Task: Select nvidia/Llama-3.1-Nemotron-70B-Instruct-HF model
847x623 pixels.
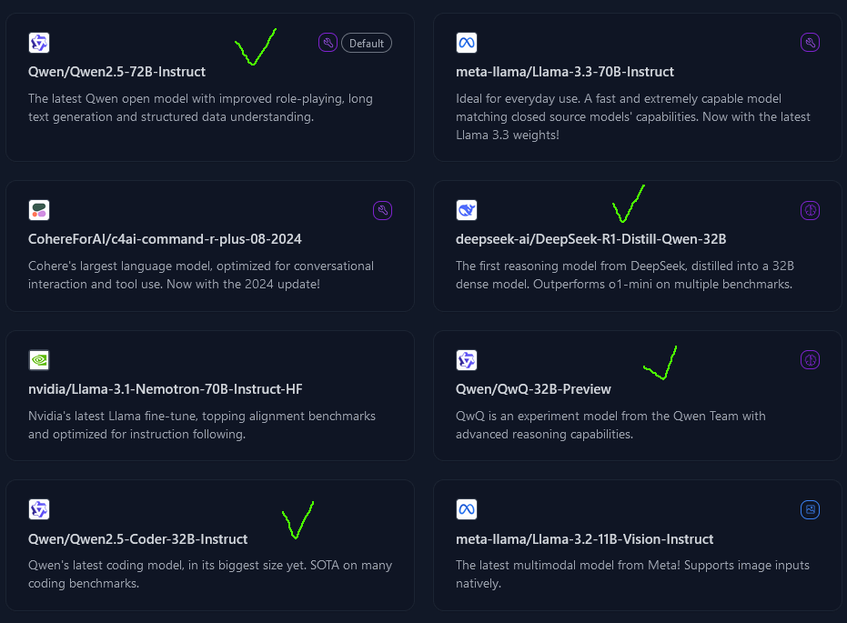Action: coord(165,389)
